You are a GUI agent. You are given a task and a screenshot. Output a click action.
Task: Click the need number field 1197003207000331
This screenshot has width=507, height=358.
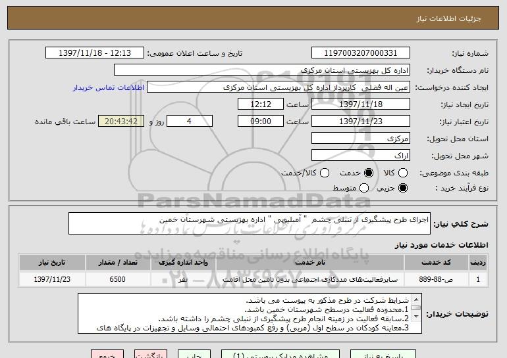pos(361,53)
